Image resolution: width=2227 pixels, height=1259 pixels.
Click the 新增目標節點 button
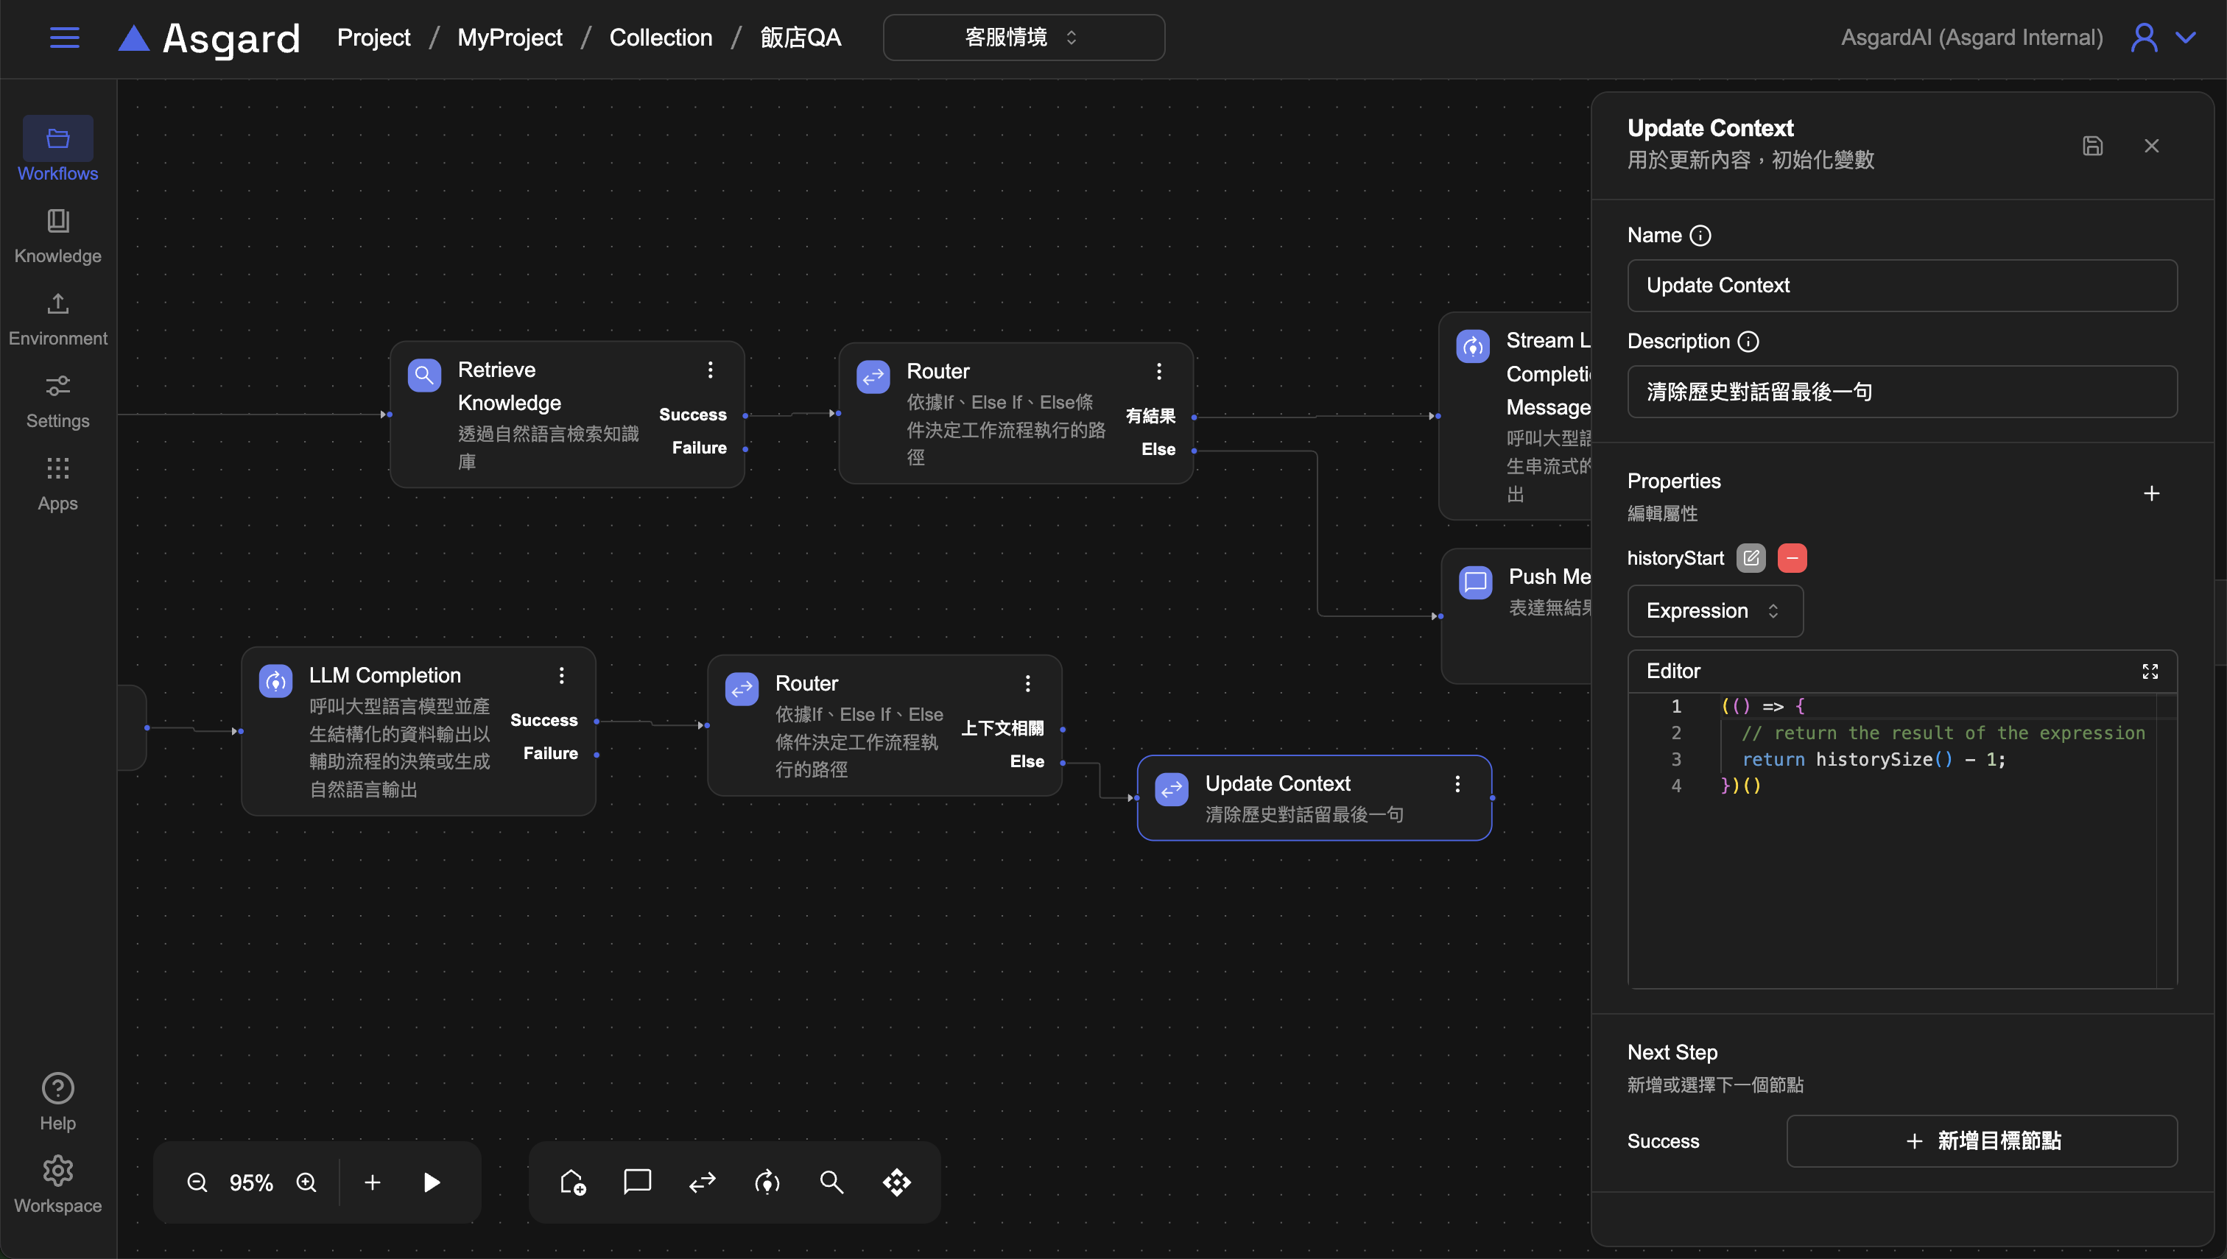[x=1981, y=1140]
